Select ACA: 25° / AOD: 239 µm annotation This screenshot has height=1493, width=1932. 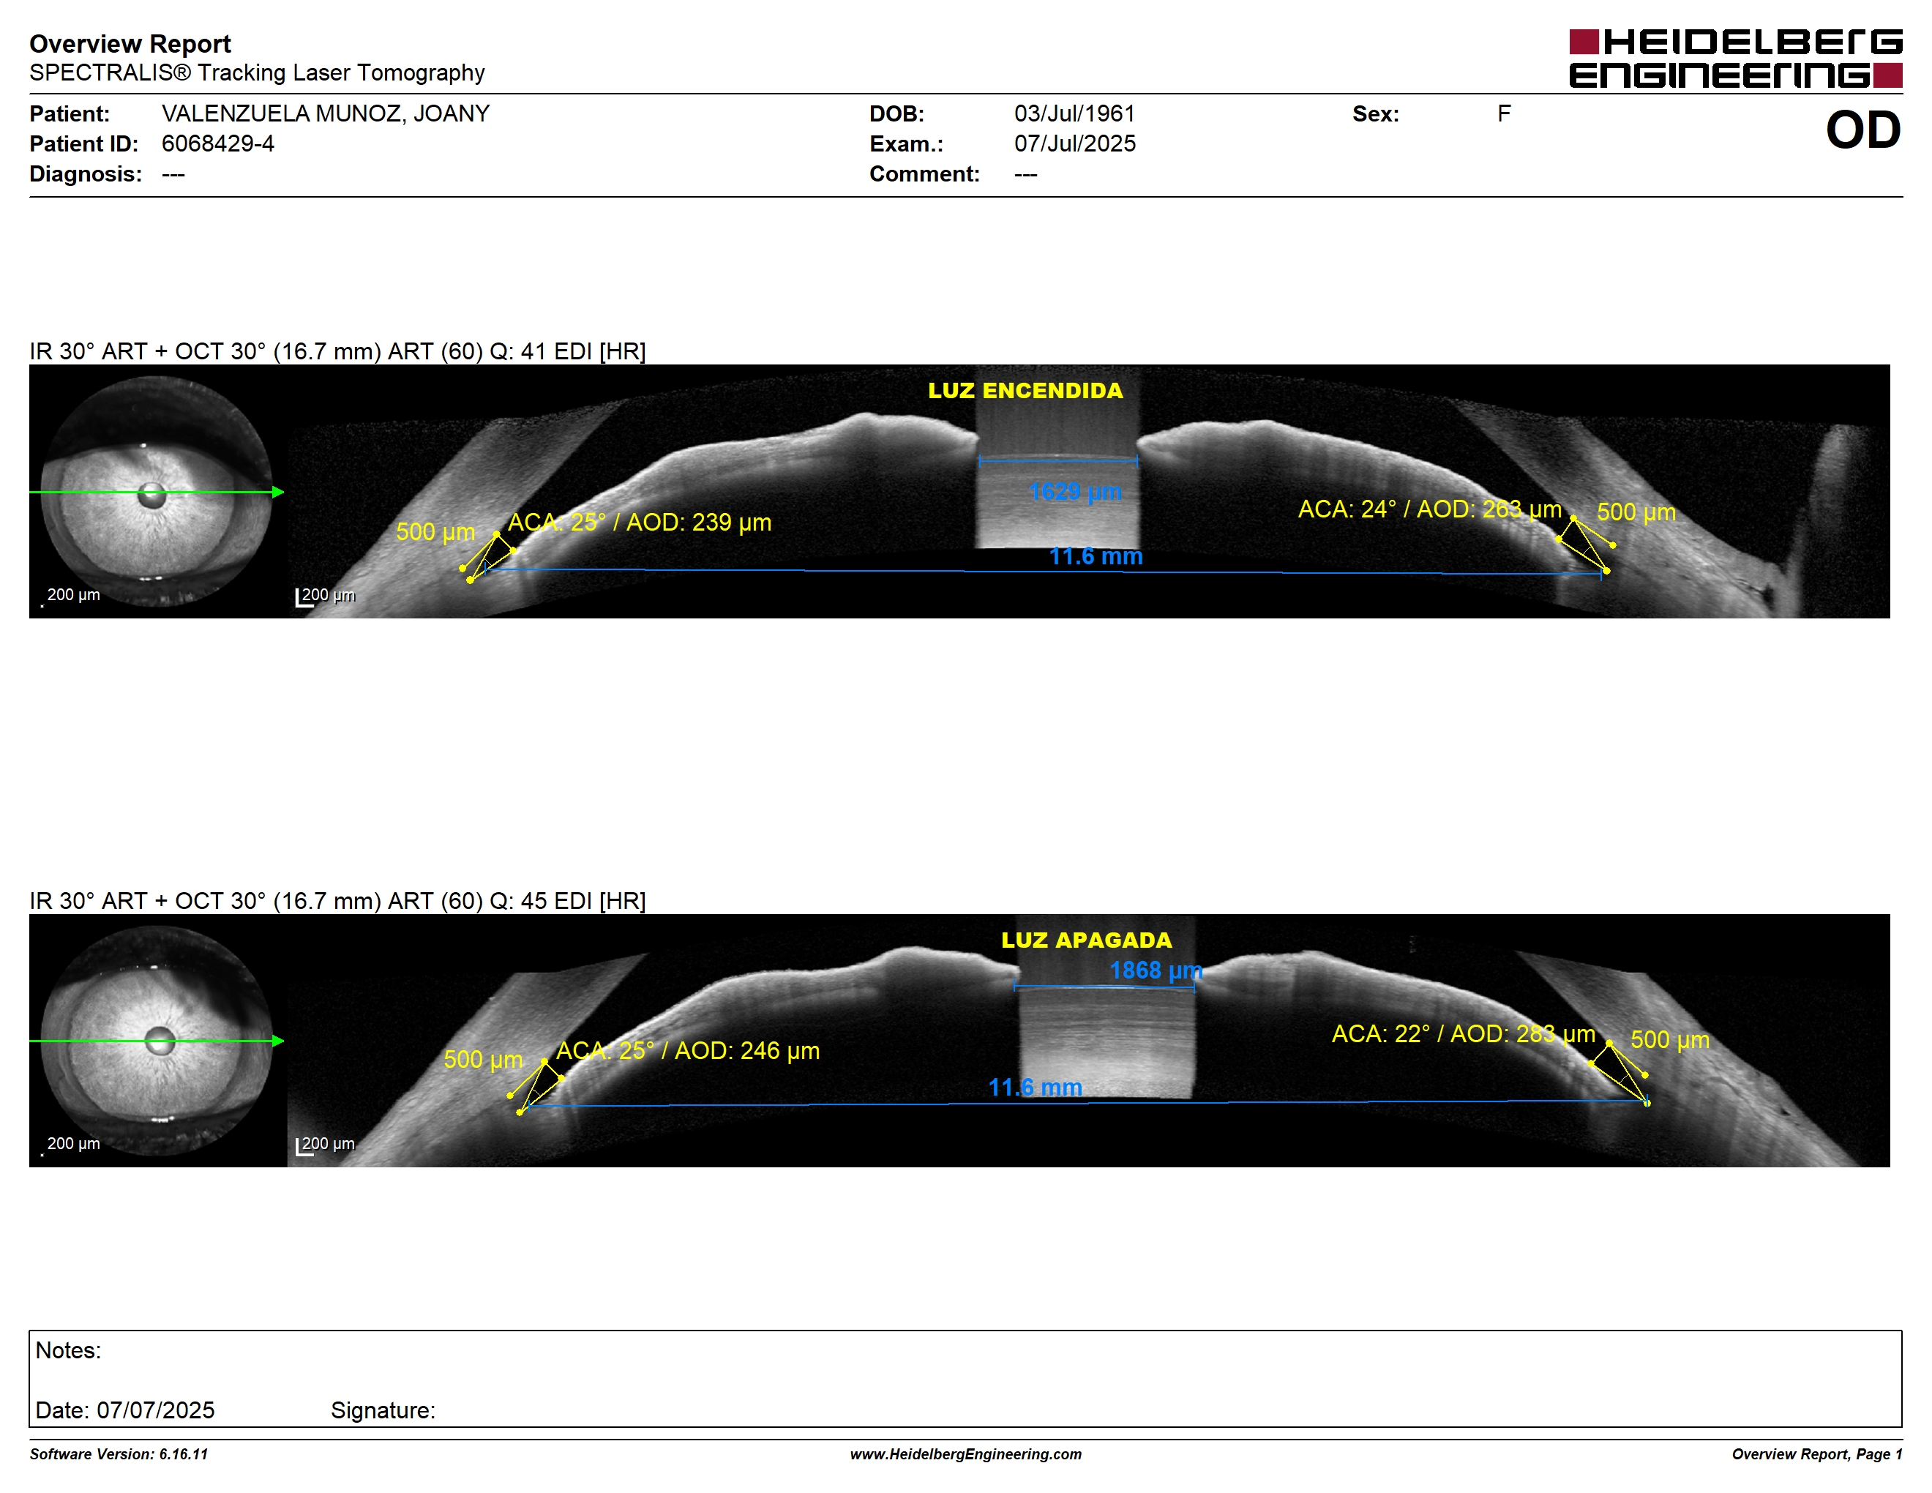point(640,522)
